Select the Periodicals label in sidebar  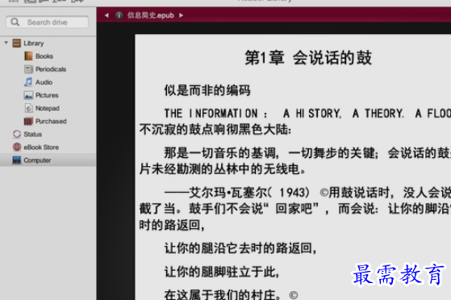point(51,69)
